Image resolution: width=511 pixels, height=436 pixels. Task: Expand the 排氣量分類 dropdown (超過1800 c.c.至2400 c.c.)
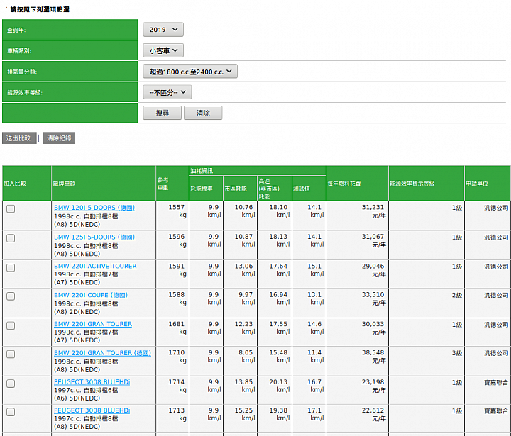pos(190,72)
